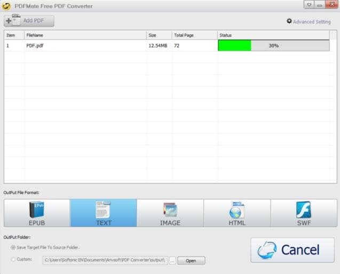Click the Add PDF button
This screenshot has height=274, width=340.
coord(29,21)
